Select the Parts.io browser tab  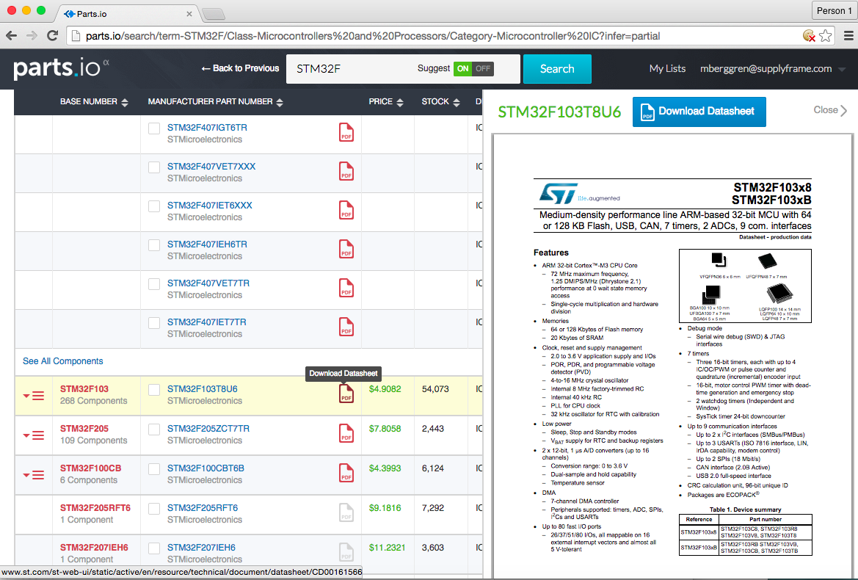point(128,14)
